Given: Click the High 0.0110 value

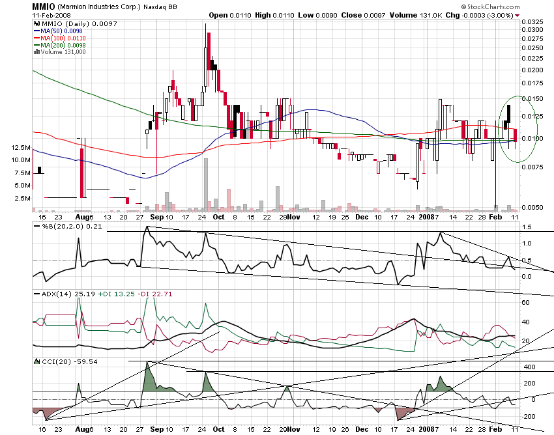Looking at the screenshot, I should pyautogui.click(x=274, y=15).
